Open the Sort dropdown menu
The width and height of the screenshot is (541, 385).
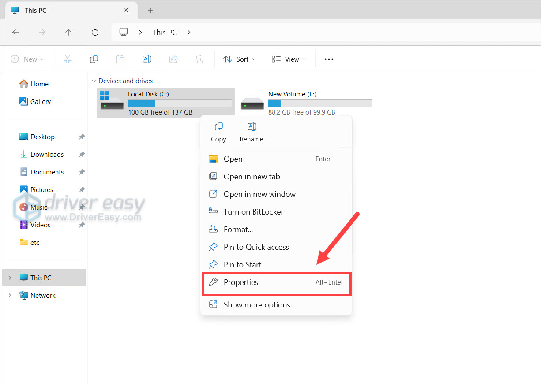tap(240, 59)
